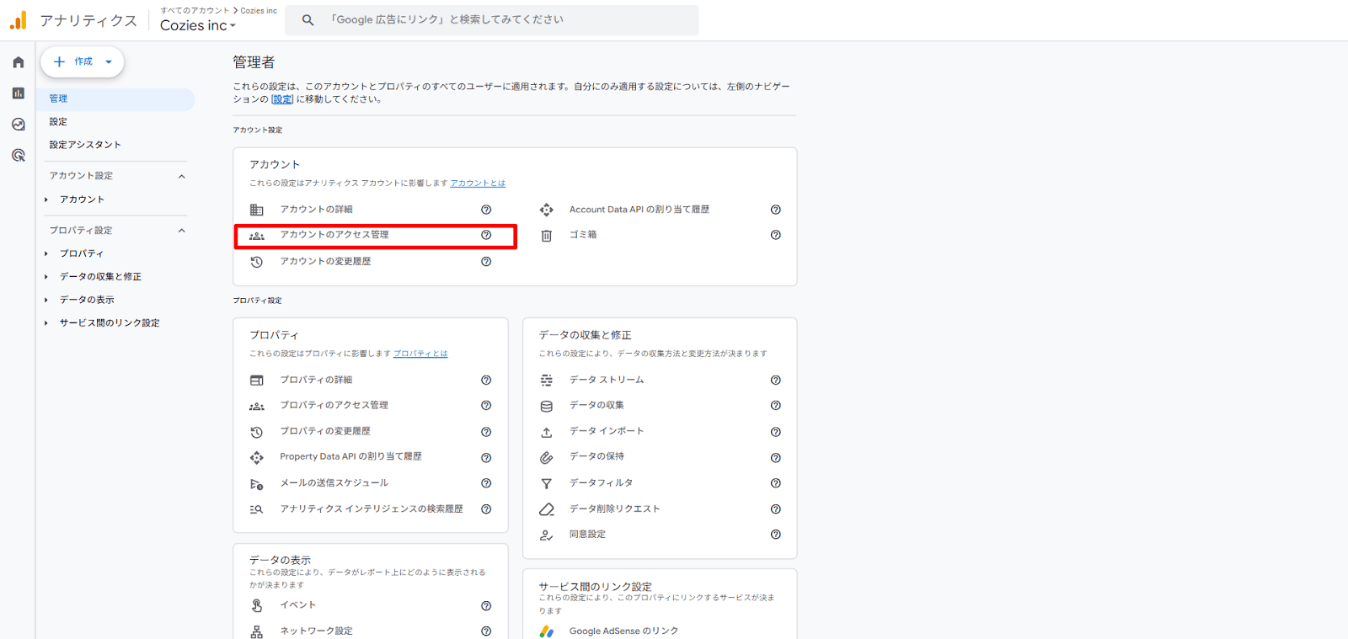Select 管理 in the sidebar menu
The height and width of the screenshot is (639, 1348).
click(115, 99)
